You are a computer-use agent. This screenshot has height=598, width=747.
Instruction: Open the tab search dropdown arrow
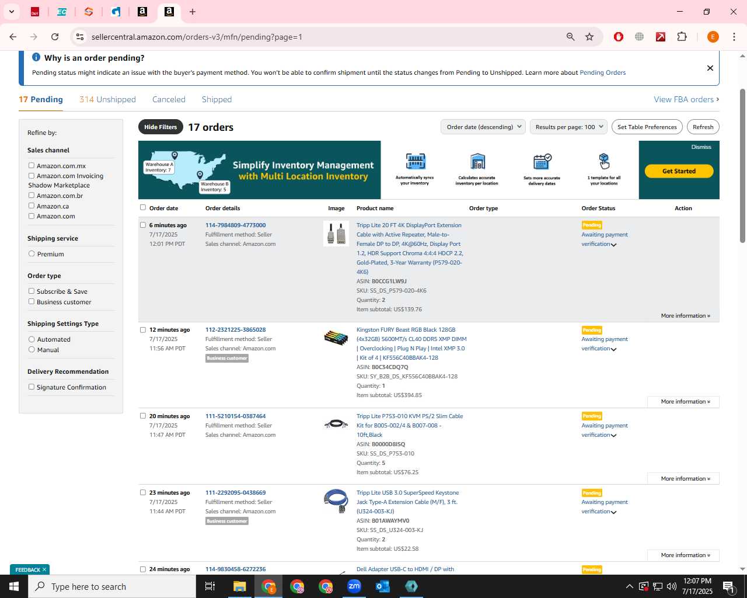point(12,12)
